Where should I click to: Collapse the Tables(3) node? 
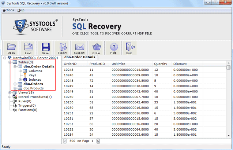[10, 62]
